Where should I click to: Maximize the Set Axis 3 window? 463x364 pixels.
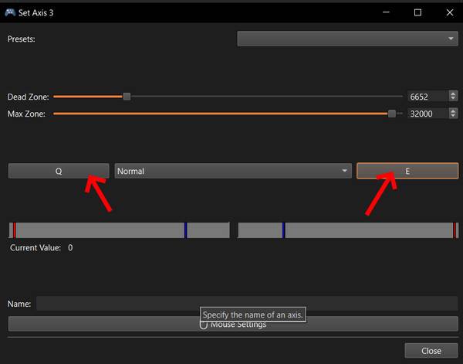tap(417, 12)
